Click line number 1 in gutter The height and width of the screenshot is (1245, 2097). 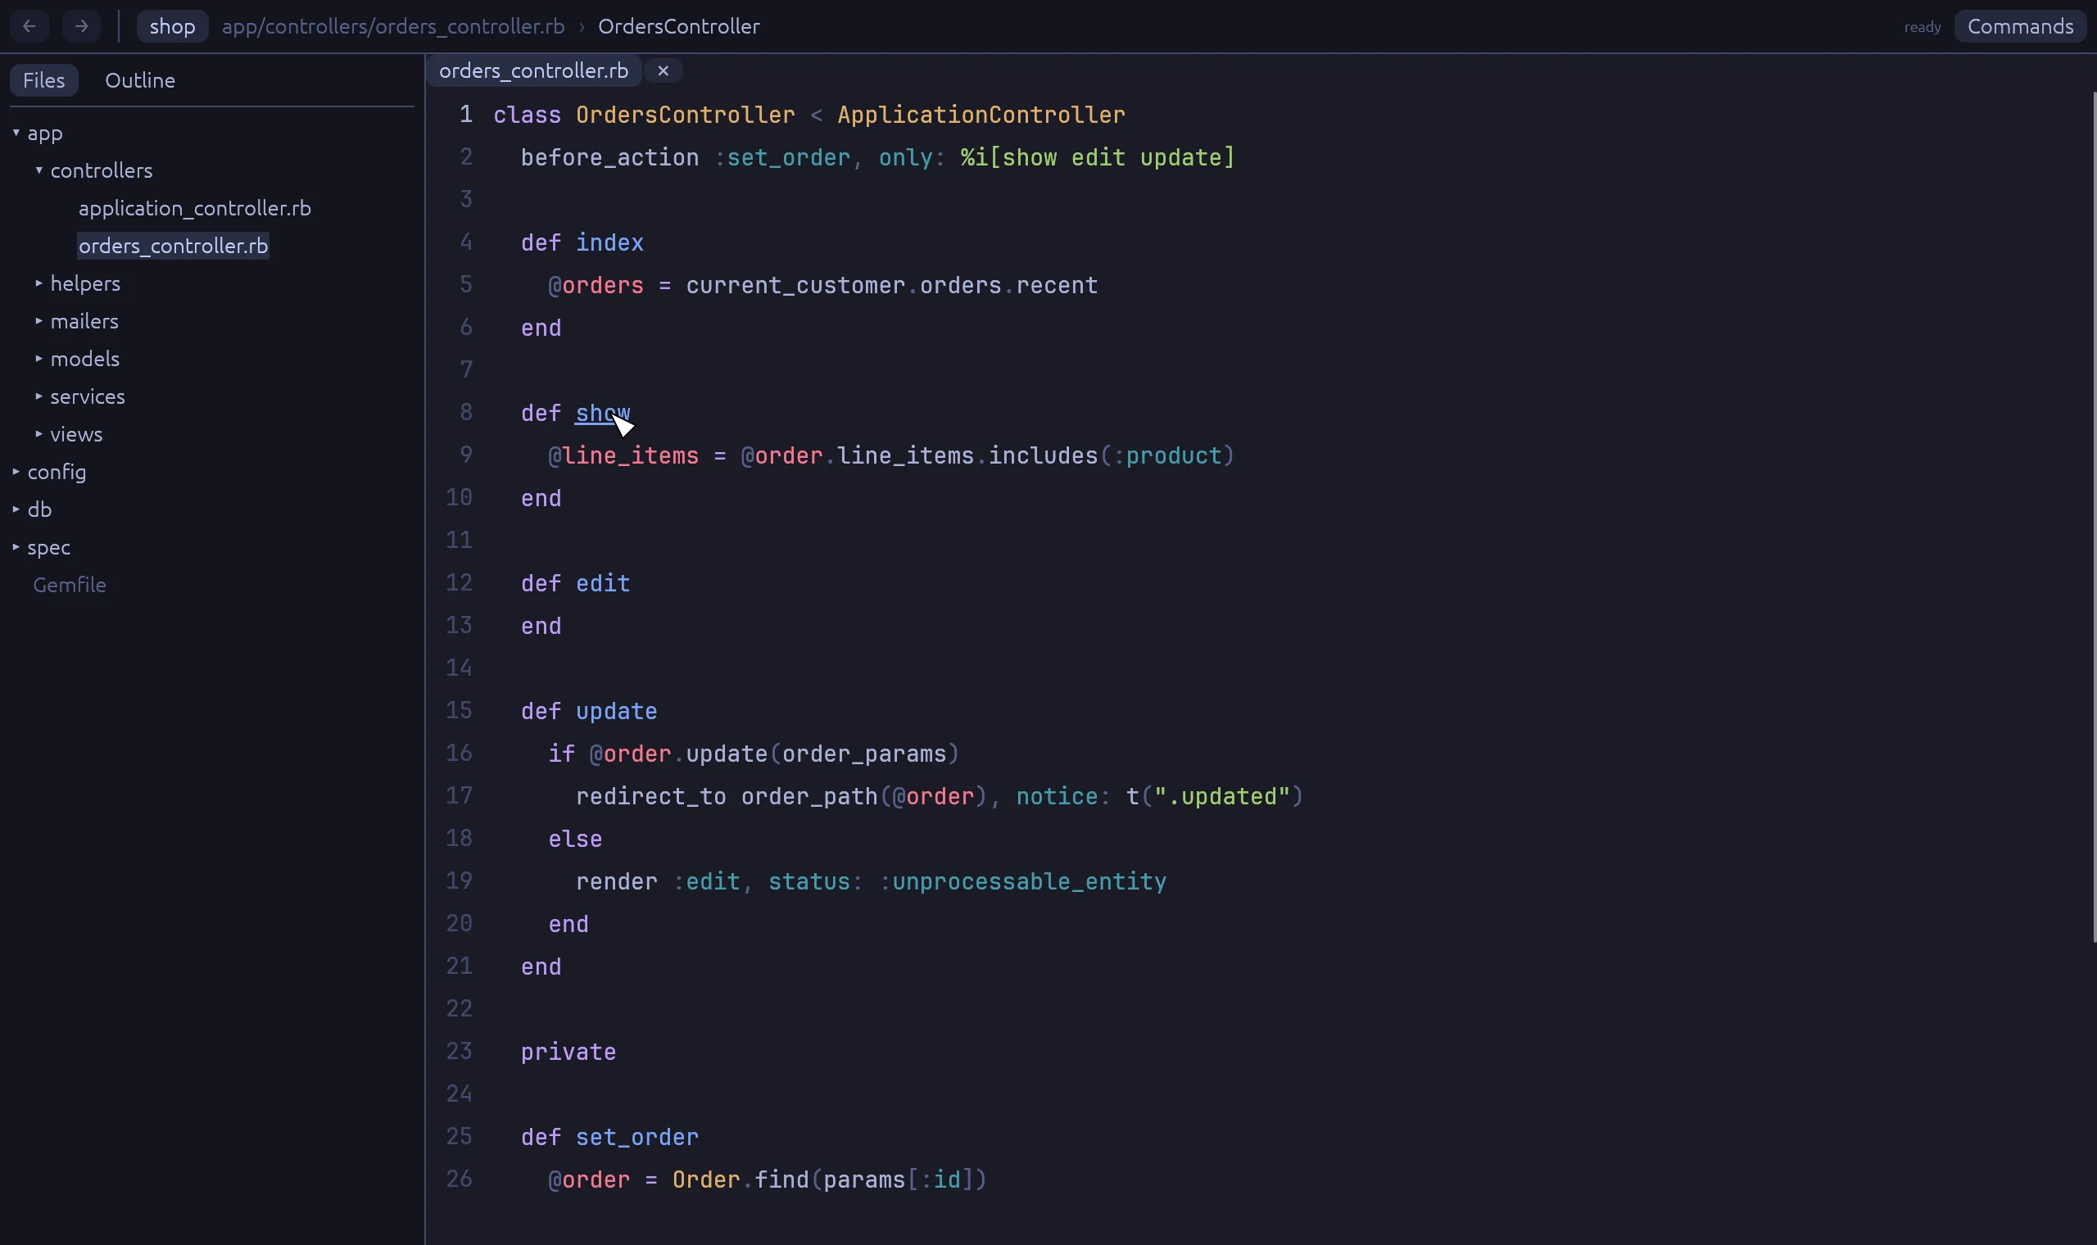point(465,114)
